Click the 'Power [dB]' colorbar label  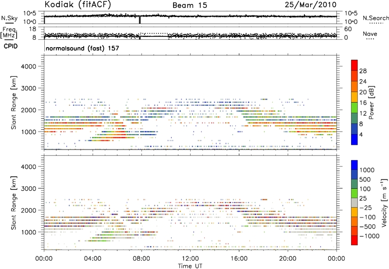click(371, 102)
